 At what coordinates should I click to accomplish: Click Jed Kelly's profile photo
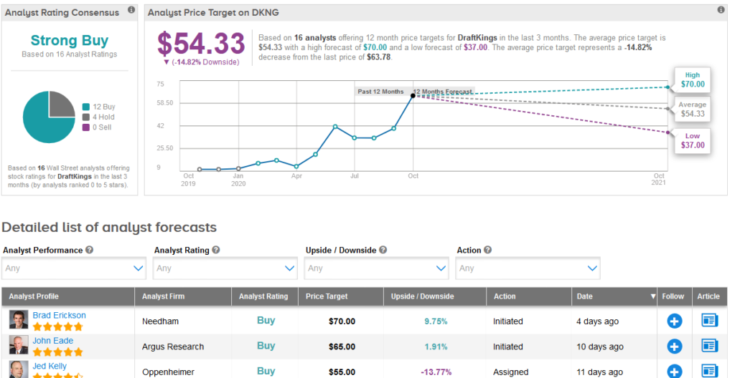pos(19,369)
